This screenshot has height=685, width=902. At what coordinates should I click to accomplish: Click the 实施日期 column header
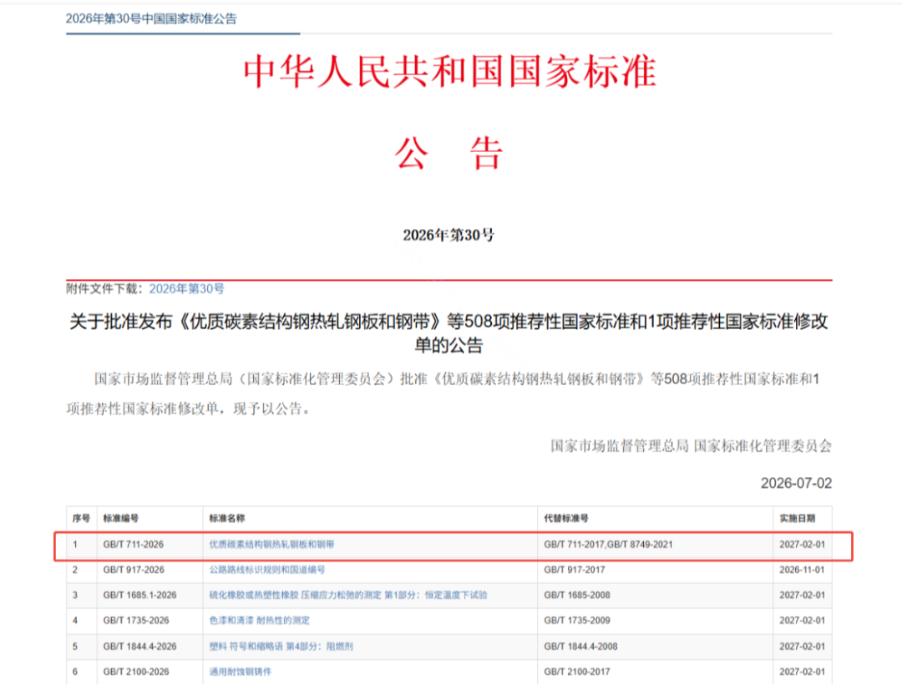coord(798,518)
